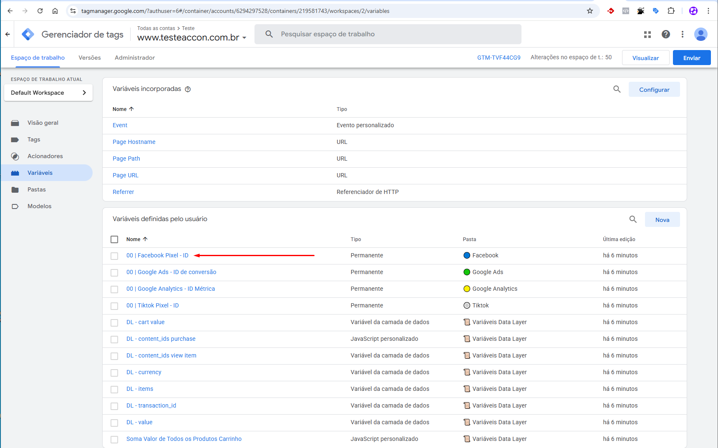This screenshot has width=718, height=448.
Task: Click Todas as contas breadcrumb
Action: tap(156, 28)
